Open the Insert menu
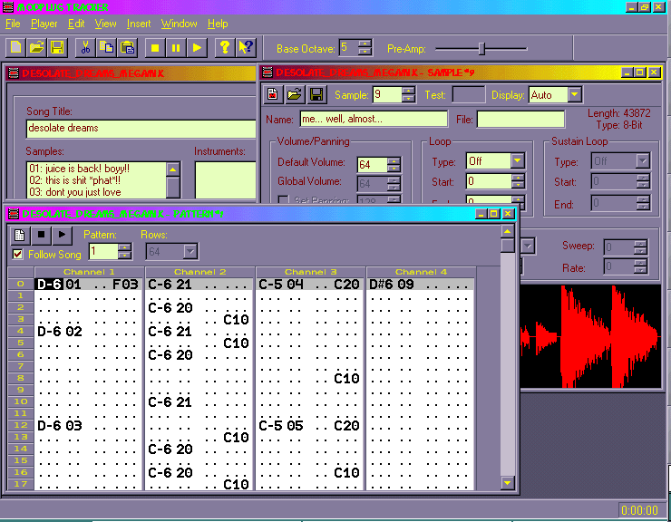This screenshot has height=522, width=671. coord(139,24)
